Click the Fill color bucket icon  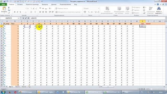click(31, 12)
